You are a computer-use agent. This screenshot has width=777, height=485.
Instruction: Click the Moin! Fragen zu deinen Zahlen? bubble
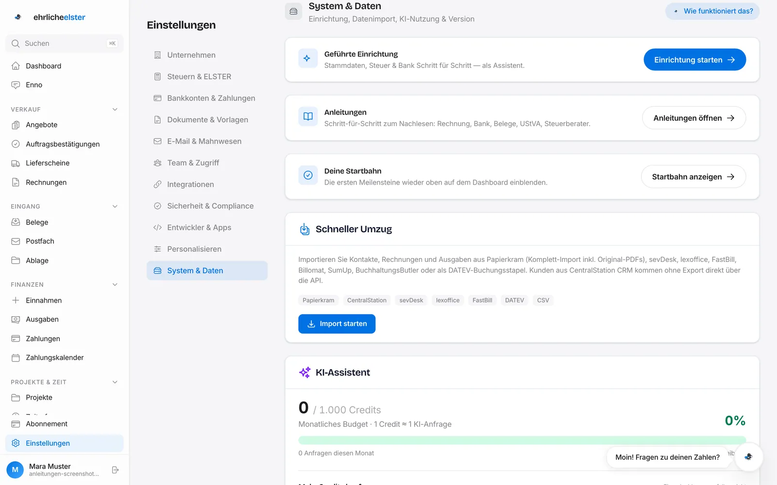[x=667, y=457]
